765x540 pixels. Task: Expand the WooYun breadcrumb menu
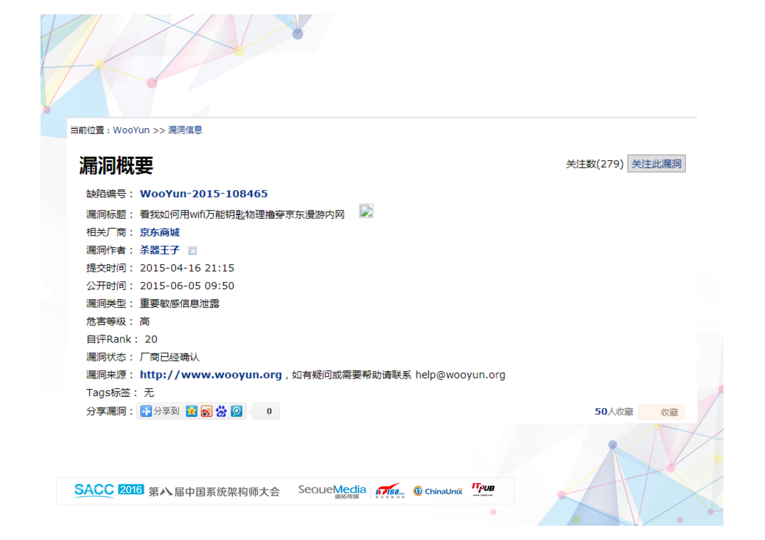(131, 130)
